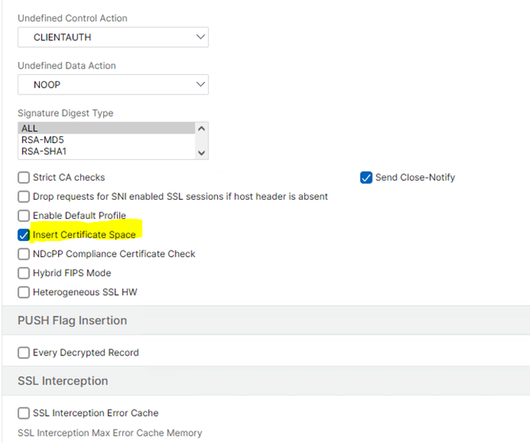The image size is (530, 443).
Task: Enable Strict CA checks checkbox
Action: pyautogui.click(x=24, y=177)
